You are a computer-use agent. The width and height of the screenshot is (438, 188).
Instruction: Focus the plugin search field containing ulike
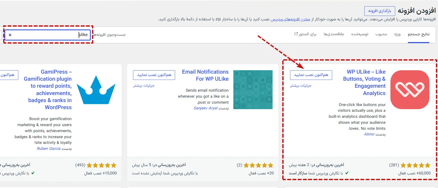pos(48,35)
